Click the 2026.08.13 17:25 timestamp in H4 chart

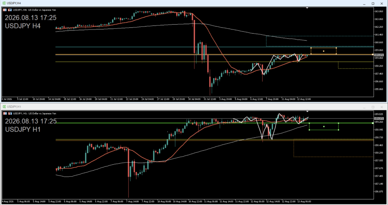pos(31,18)
